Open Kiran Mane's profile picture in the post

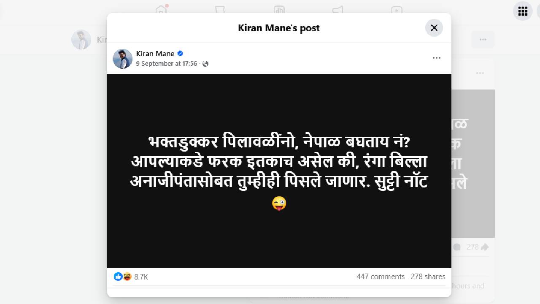pyautogui.click(x=123, y=59)
